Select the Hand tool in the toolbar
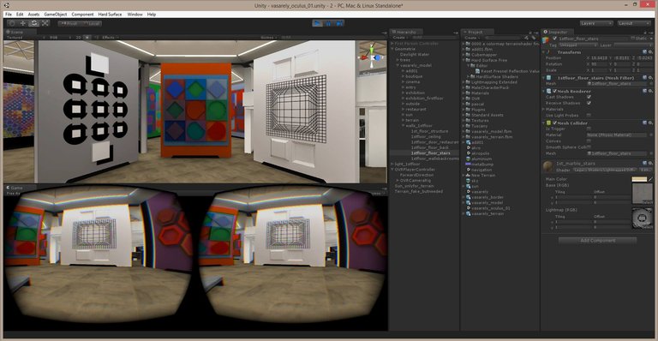This screenshot has height=341, width=658. tap(12, 23)
